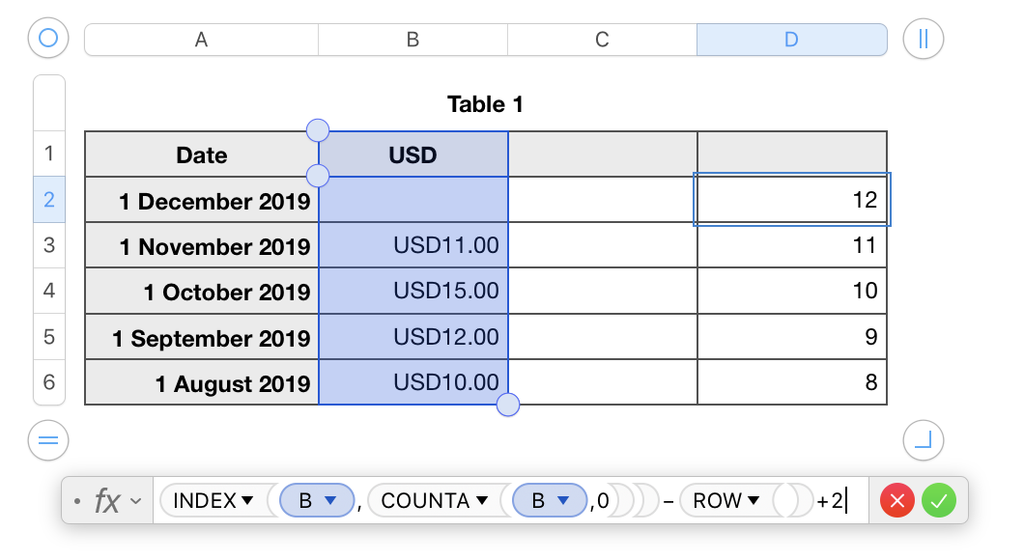Click the selection handle below USD column
The width and height of the screenshot is (1024, 560).
508,405
